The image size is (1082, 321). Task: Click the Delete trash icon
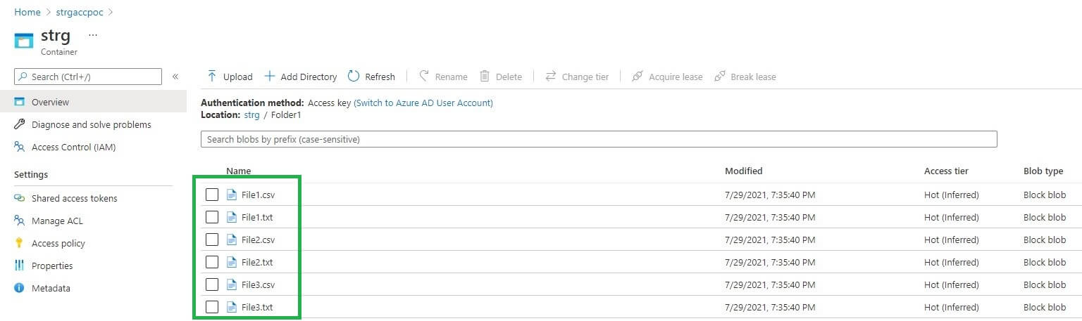pyautogui.click(x=485, y=77)
